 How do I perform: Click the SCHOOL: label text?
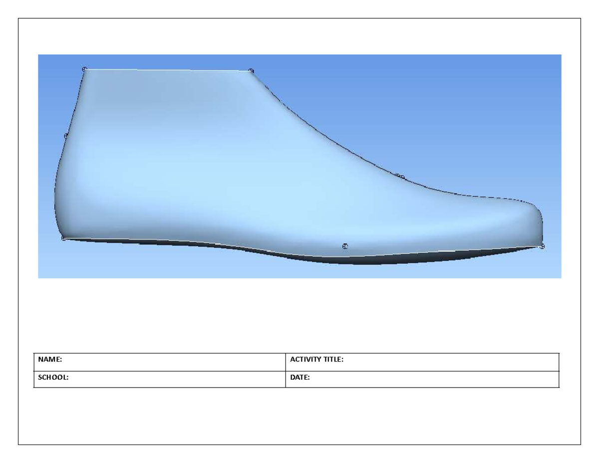53,378
